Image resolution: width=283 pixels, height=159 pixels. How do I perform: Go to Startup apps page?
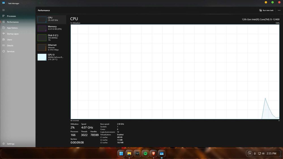pyautogui.click(x=13, y=34)
